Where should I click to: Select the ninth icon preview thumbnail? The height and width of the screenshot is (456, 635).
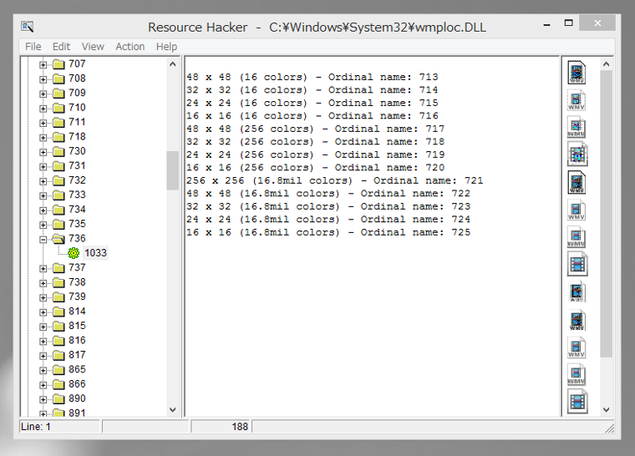point(577,292)
